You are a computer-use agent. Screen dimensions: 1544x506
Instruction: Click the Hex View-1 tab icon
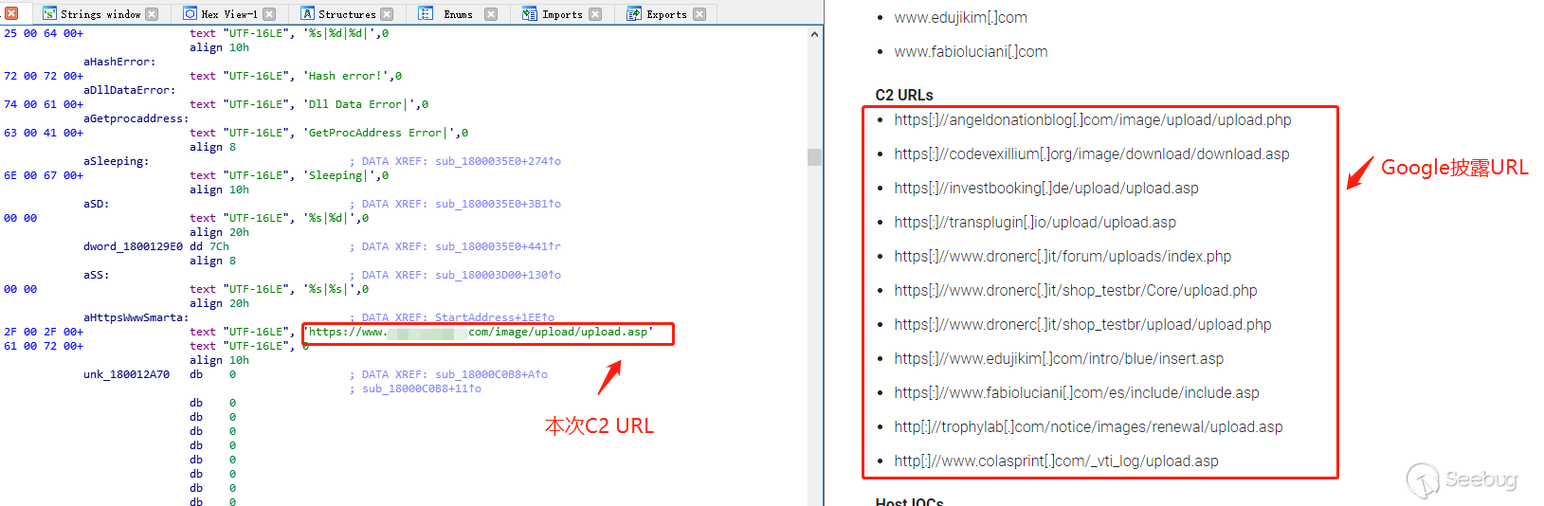tap(190, 14)
